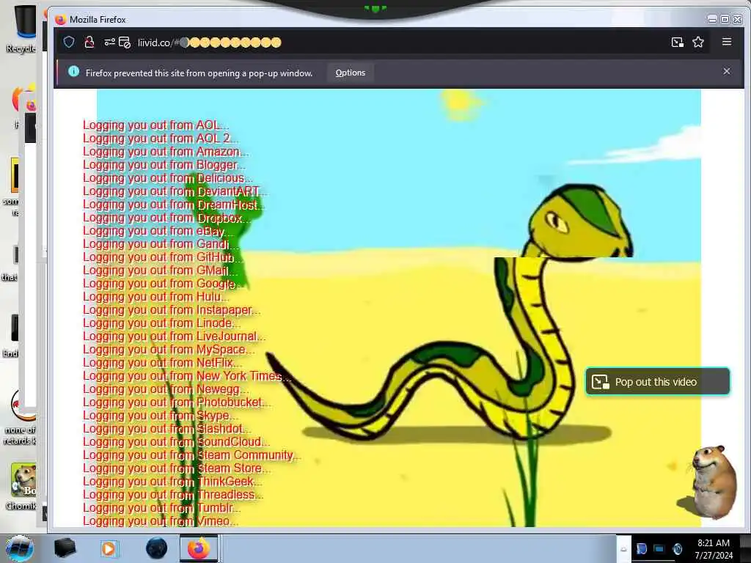Click the network tray icon

[x=659, y=548]
